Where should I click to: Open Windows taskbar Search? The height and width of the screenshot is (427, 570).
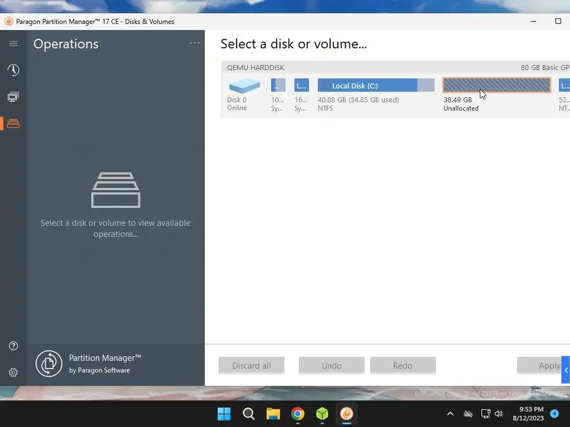click(x=249, y=414)
